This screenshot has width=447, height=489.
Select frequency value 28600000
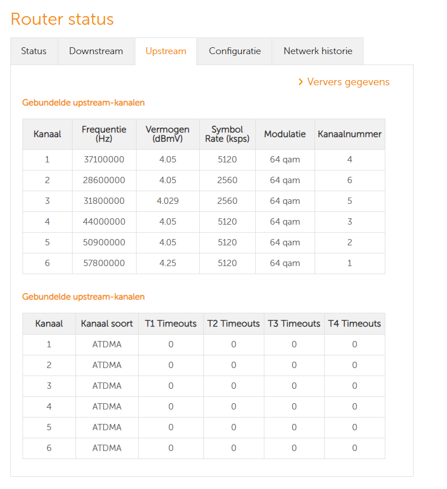click(x=104, y=180)
